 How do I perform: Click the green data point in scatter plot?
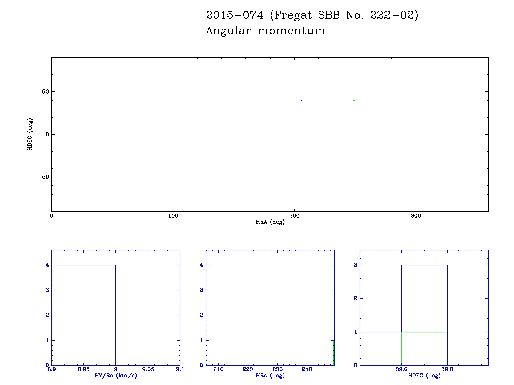pyautogui.click(x=354, y=100)
